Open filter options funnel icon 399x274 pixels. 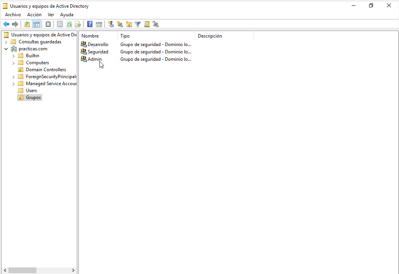(x=137, y=24)
